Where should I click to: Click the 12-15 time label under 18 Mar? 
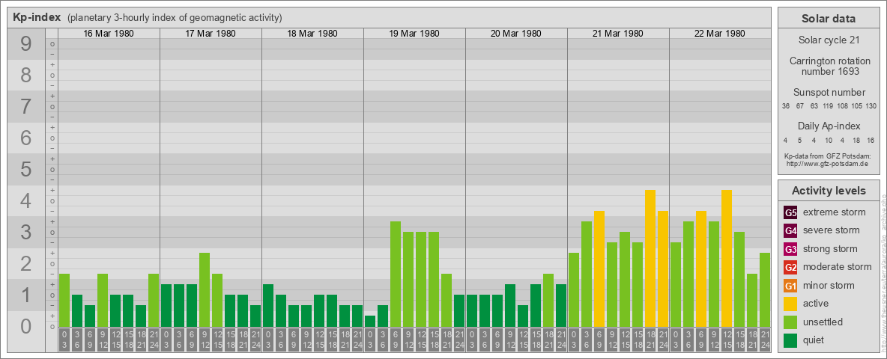coord(319,340)
